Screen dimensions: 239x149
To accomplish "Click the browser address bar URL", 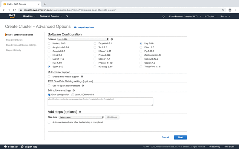I will (x=70, y=10).
